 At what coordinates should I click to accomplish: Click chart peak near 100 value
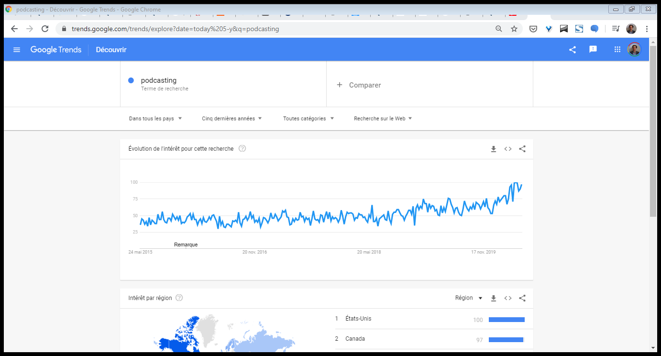(516, 183)
